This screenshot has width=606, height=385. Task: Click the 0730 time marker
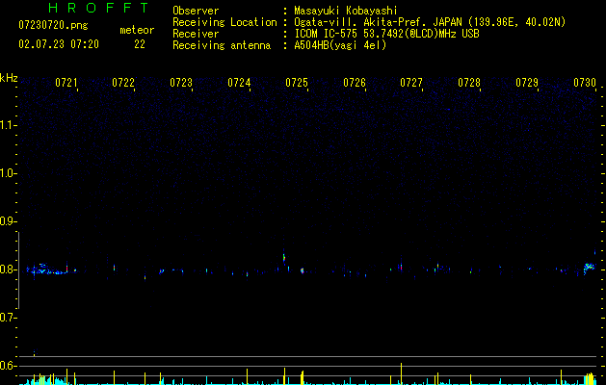(x=585, y=82)
